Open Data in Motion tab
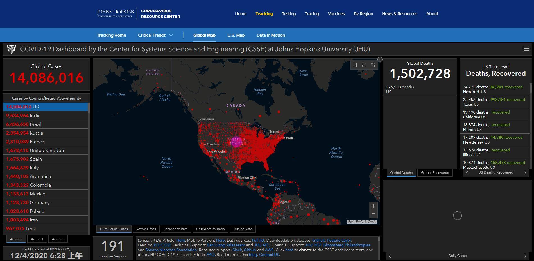This screenshot has height=261, width=534. (271, 35)
